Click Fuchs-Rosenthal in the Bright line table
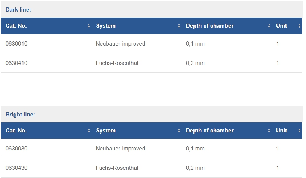 (x=117, y=168)
